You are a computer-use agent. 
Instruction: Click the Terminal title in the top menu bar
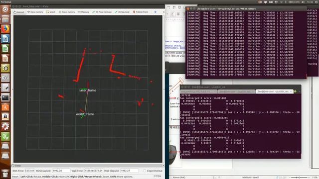click(6, 2)
